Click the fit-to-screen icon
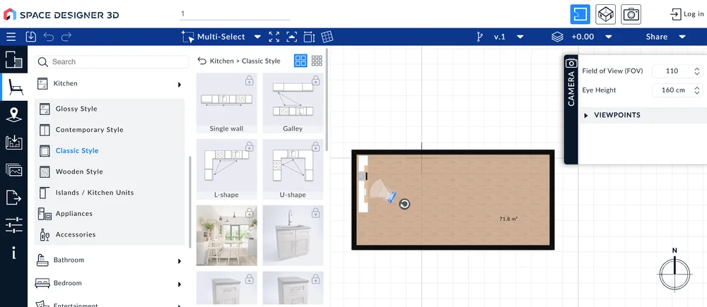The width and height of the screenshot is (707, 307). [x=274, y=37]
